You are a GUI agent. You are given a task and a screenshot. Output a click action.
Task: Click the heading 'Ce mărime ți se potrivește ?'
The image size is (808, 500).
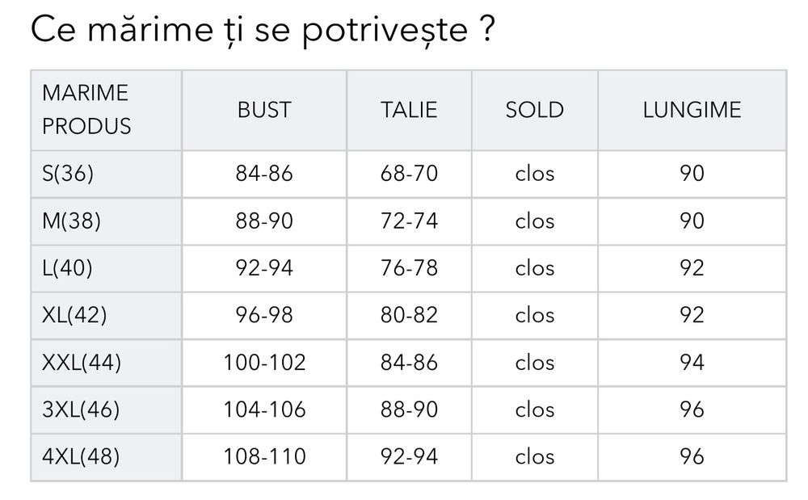click(263, 31)
